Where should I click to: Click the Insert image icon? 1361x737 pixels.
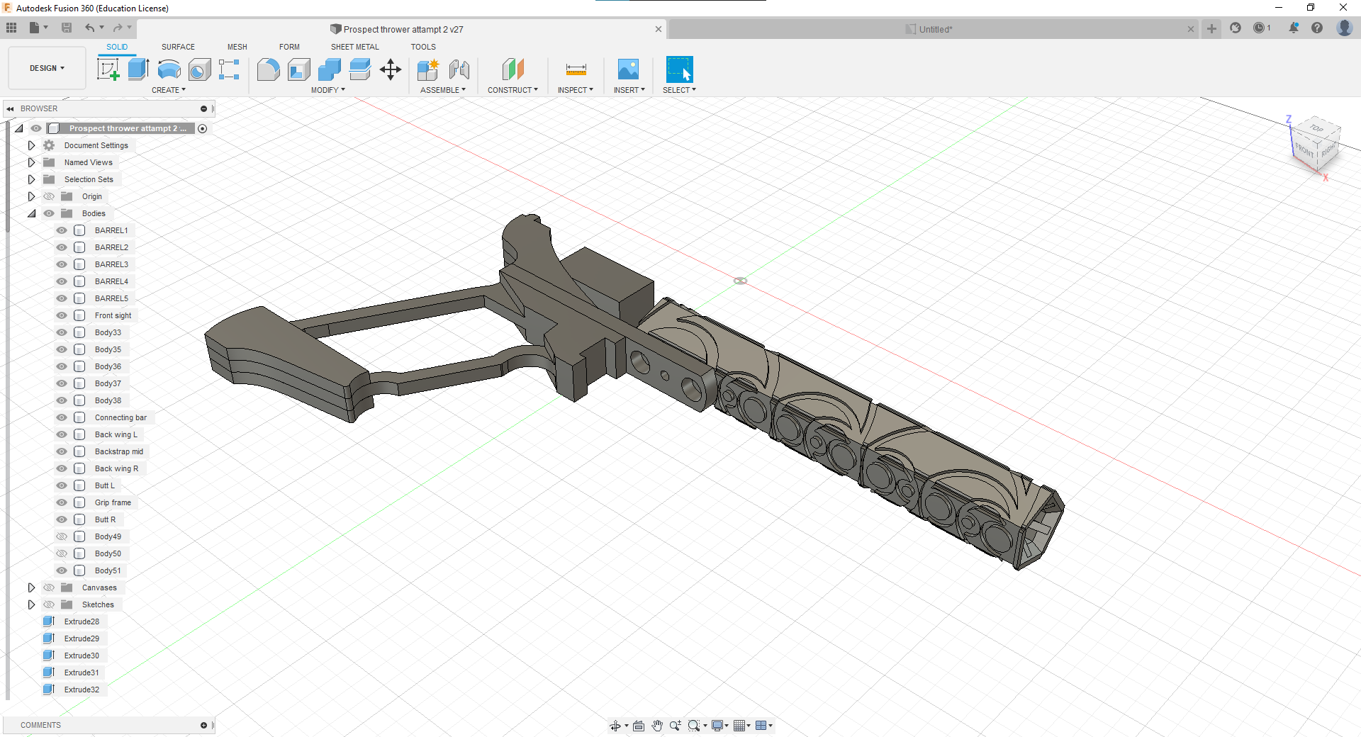pyautogui.click(x=629, y=69)
